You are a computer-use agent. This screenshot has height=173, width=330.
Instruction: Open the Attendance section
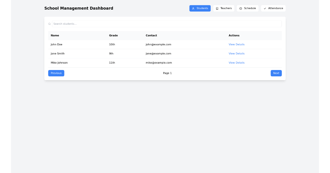pyautogui.click(x=273, y=8)
